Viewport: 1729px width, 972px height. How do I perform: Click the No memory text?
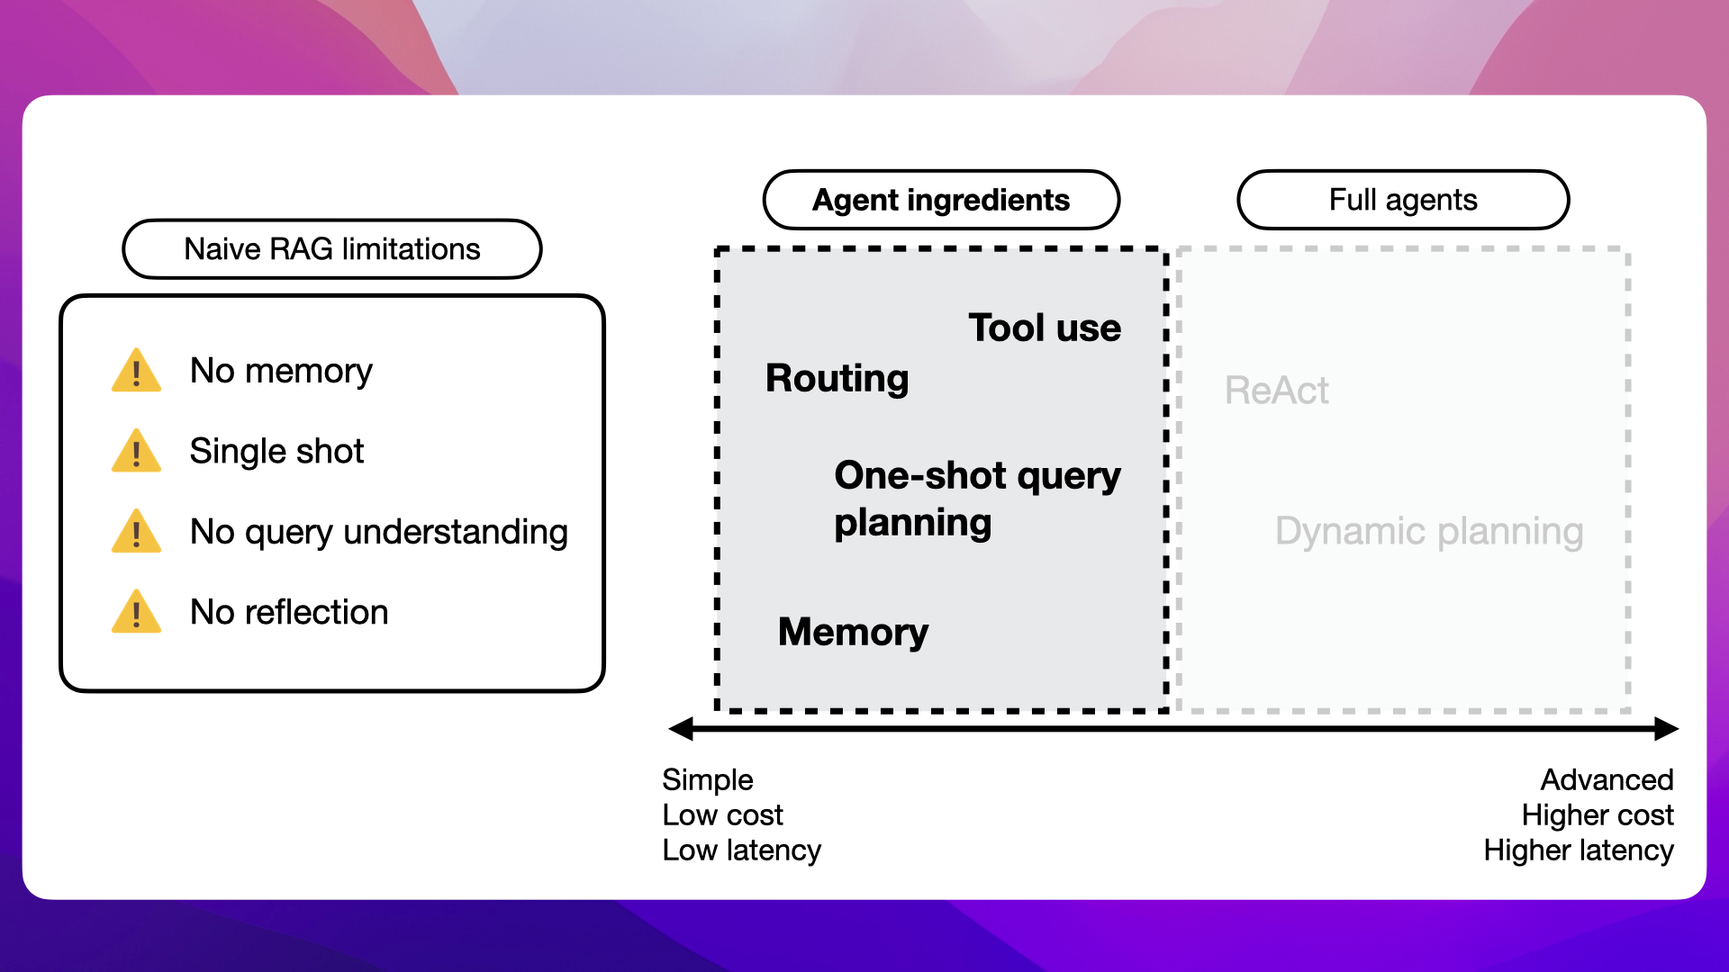tap(281, 371)
